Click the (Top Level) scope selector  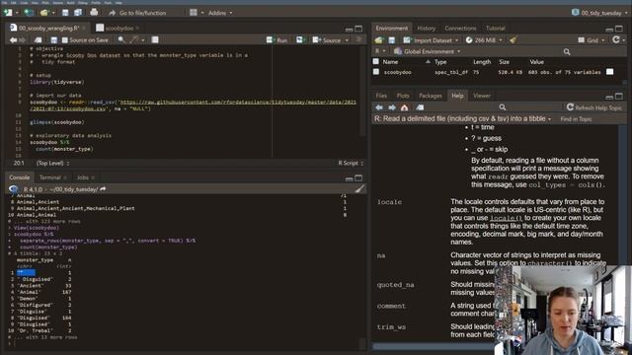point(52,163)
